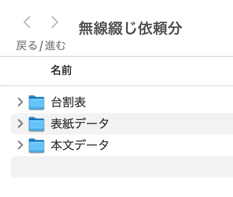Image resolution: width=233 pixels, height=197 pixels.
Task: Click blank white area beneath the file list
Action: point(122,187)
